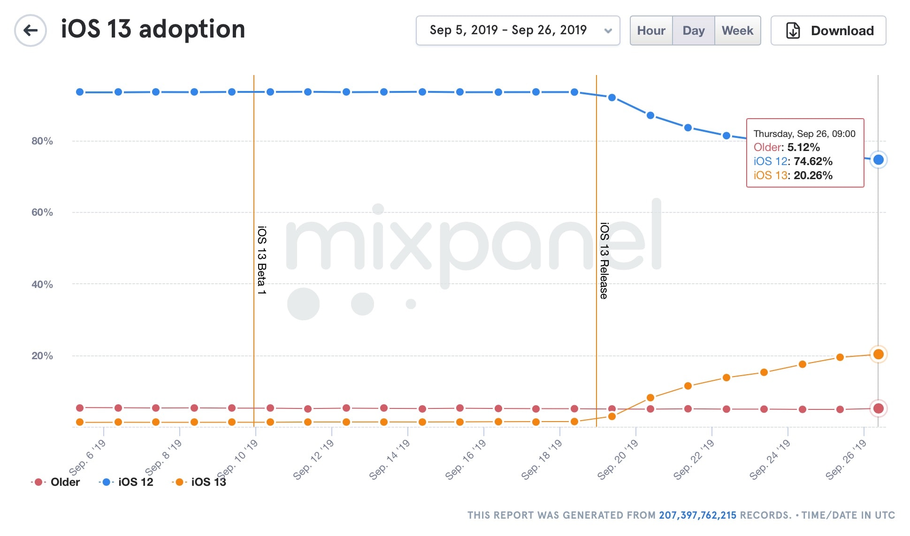Click the iOS 13 Beta 1 marker label
This screenshot has height=536, width=910.
(x=261, y=260)
